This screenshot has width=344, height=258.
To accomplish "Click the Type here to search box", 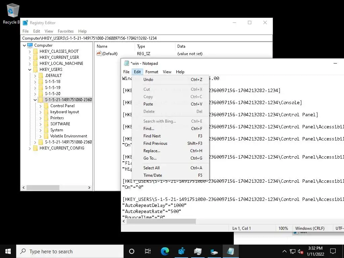I will point(70,251).
